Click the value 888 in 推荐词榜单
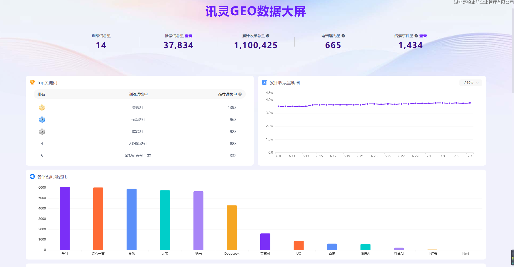Viewport: 514px width, 267px height. coord(233,144)
